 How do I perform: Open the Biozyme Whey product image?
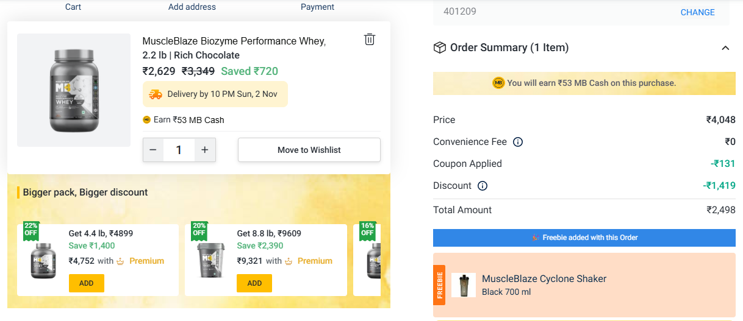(x=74, y=90)
